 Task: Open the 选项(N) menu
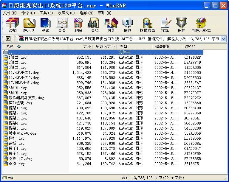point(86,13)
